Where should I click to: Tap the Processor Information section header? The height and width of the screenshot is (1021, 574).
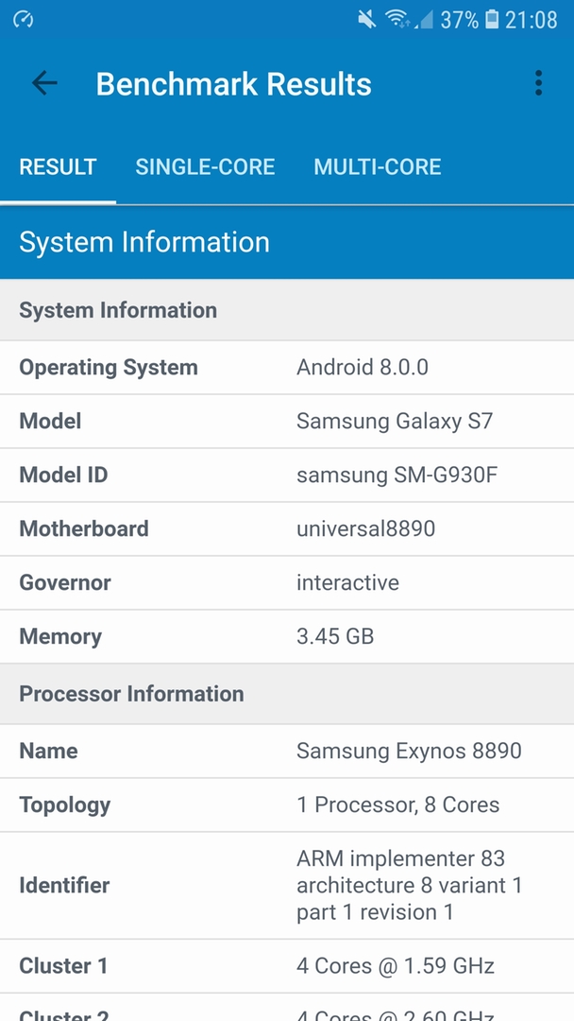[x=287, y=694]
